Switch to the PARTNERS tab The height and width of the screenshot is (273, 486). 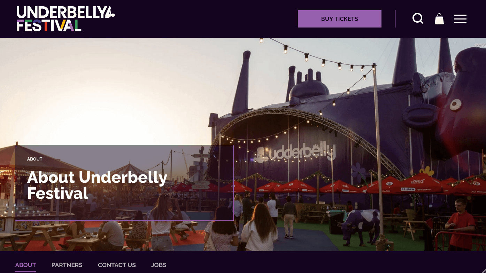[x=67, y=265]
